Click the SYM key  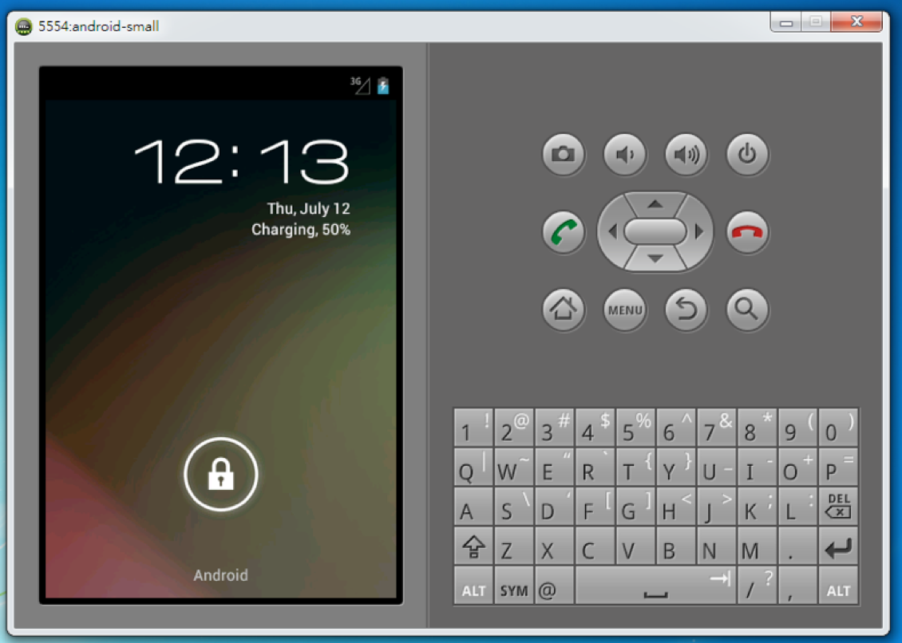point(514,586)
